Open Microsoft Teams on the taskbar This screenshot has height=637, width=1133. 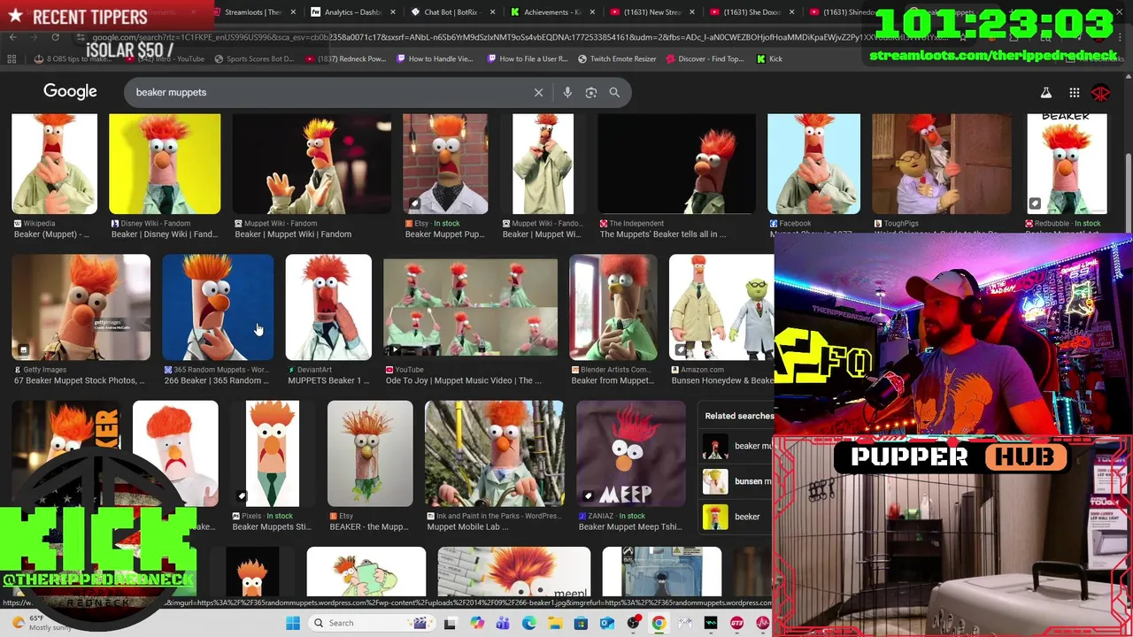[x=503, y=623]
